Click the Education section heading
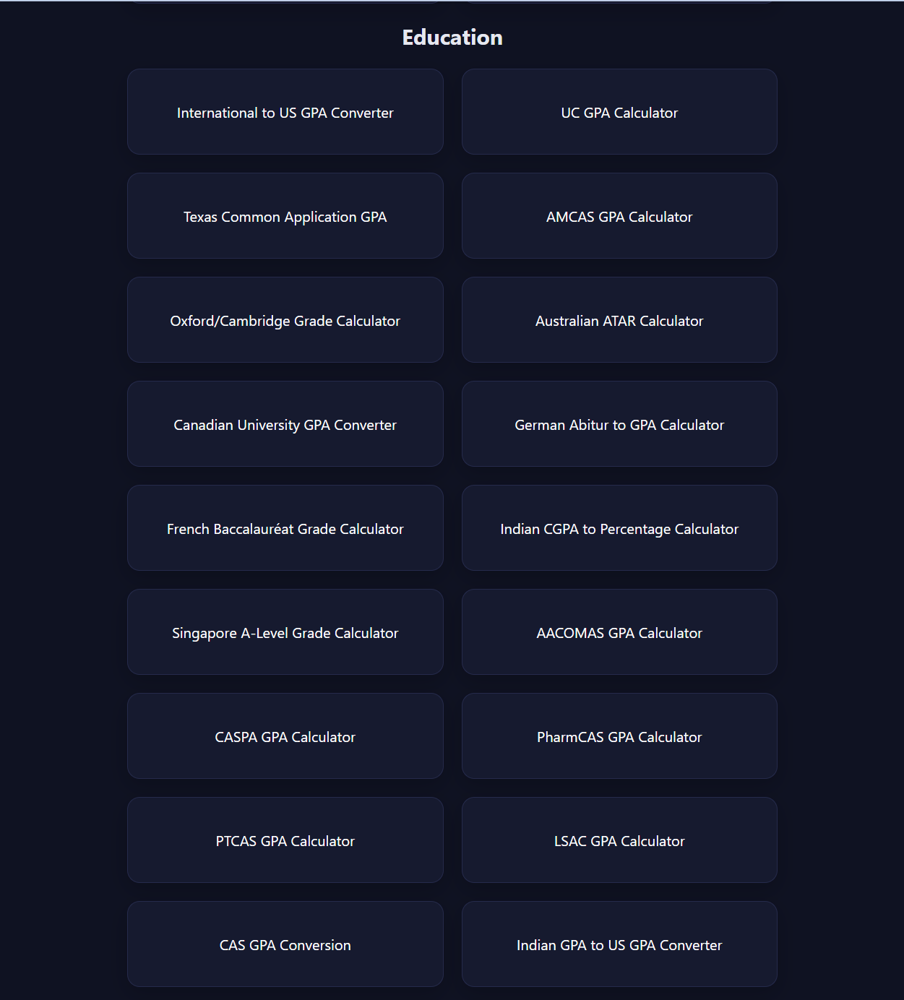This screenshot has height=1000, width=904. pyautogui.click(x=452, y=38)
